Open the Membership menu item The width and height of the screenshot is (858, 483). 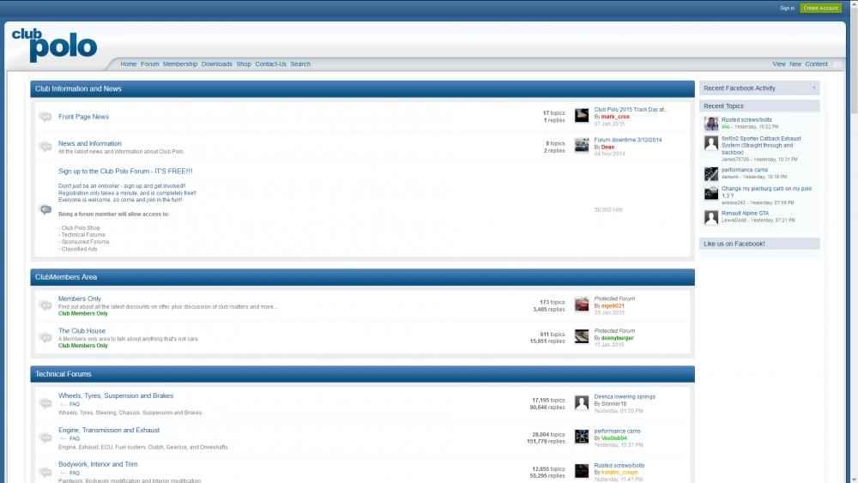180,64
